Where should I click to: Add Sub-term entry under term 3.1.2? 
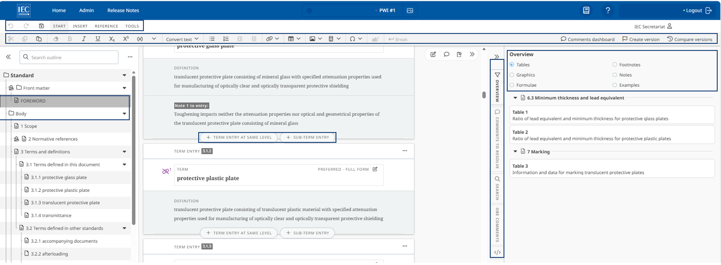click(307, 233)
